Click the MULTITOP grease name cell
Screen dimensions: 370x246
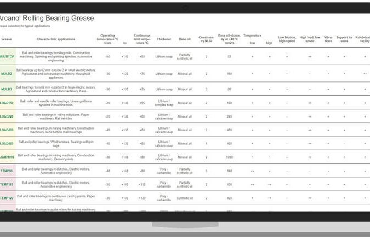click(x=7, y=56)
